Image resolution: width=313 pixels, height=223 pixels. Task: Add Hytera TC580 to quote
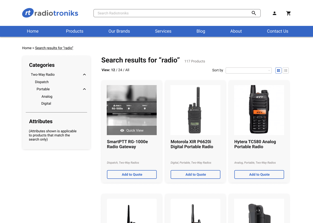click(x=259, y=175)
